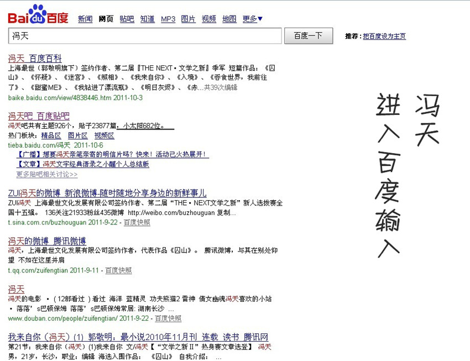Open 冯天的微博_腾讯微博 result
Image resolution: width=470 pixels, height=361 pixels.
[47, 241]
